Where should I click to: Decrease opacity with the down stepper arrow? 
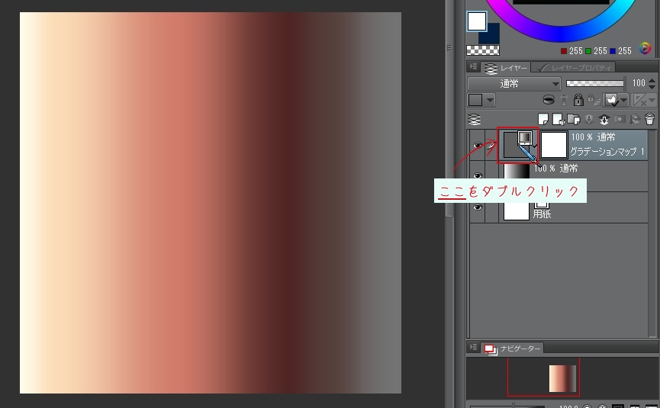click(x=652, y=87)
